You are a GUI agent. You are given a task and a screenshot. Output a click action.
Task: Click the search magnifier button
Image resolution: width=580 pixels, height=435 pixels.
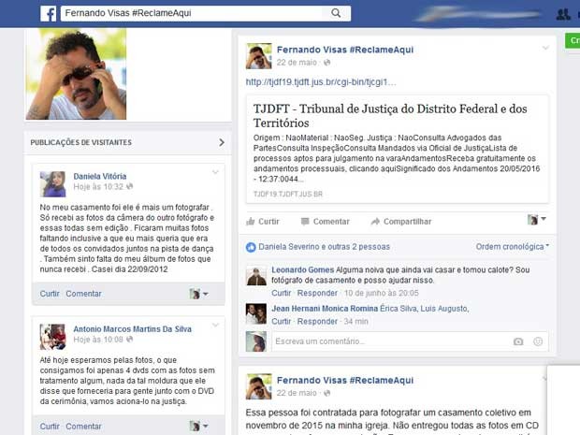pos(336,13)
